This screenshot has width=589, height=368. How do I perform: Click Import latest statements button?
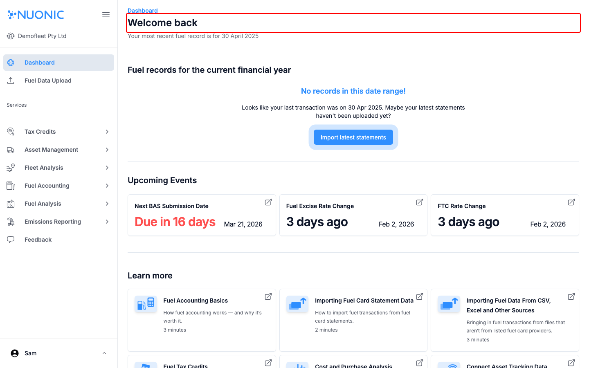click(353, 137)
